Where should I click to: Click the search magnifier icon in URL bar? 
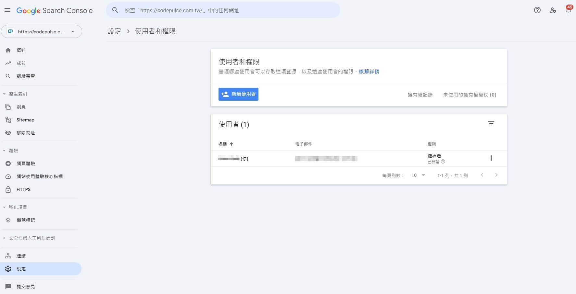tap(115, 10)
